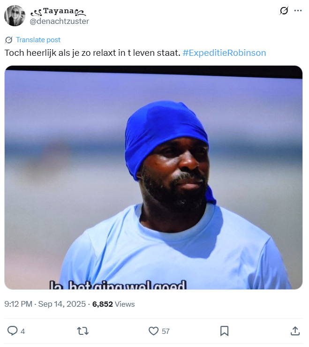This screenshot has width=309, height=347.
Task: Click the 9:12 PM Sep 14, 2025 timestamp
Action: (45, 304)
